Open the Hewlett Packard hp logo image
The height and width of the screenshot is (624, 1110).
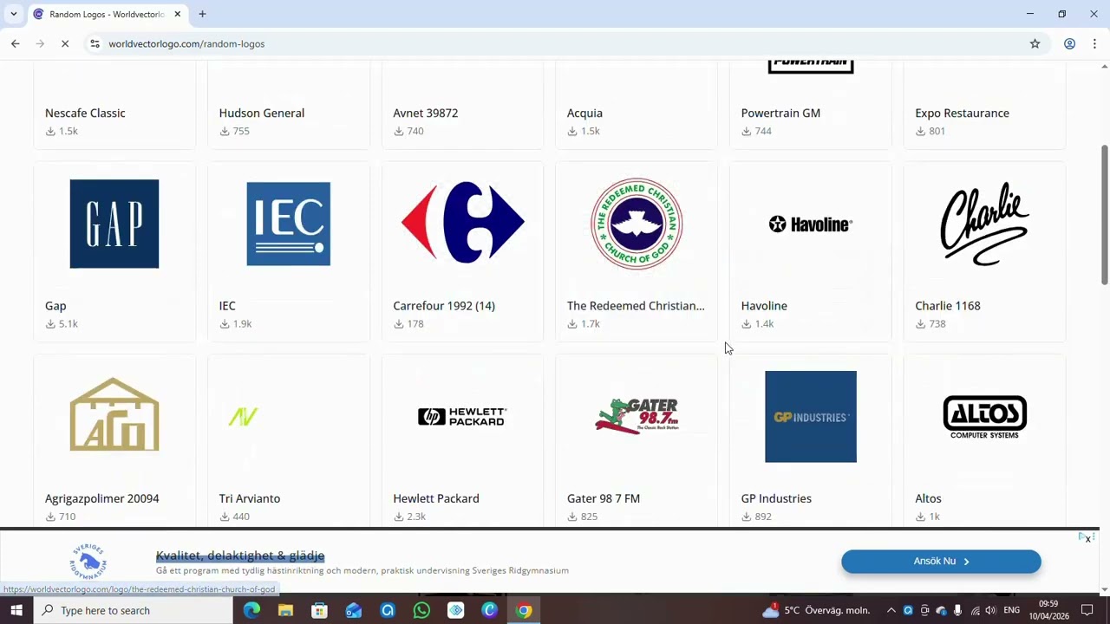(462, 417)
